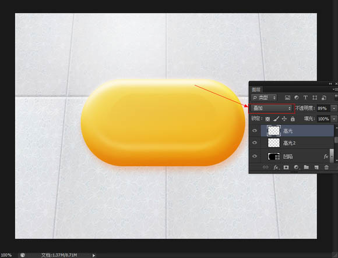Screen dimensions: 338x258
Task: Click 高光 layer name text
Action: click(x=288, y=131)
